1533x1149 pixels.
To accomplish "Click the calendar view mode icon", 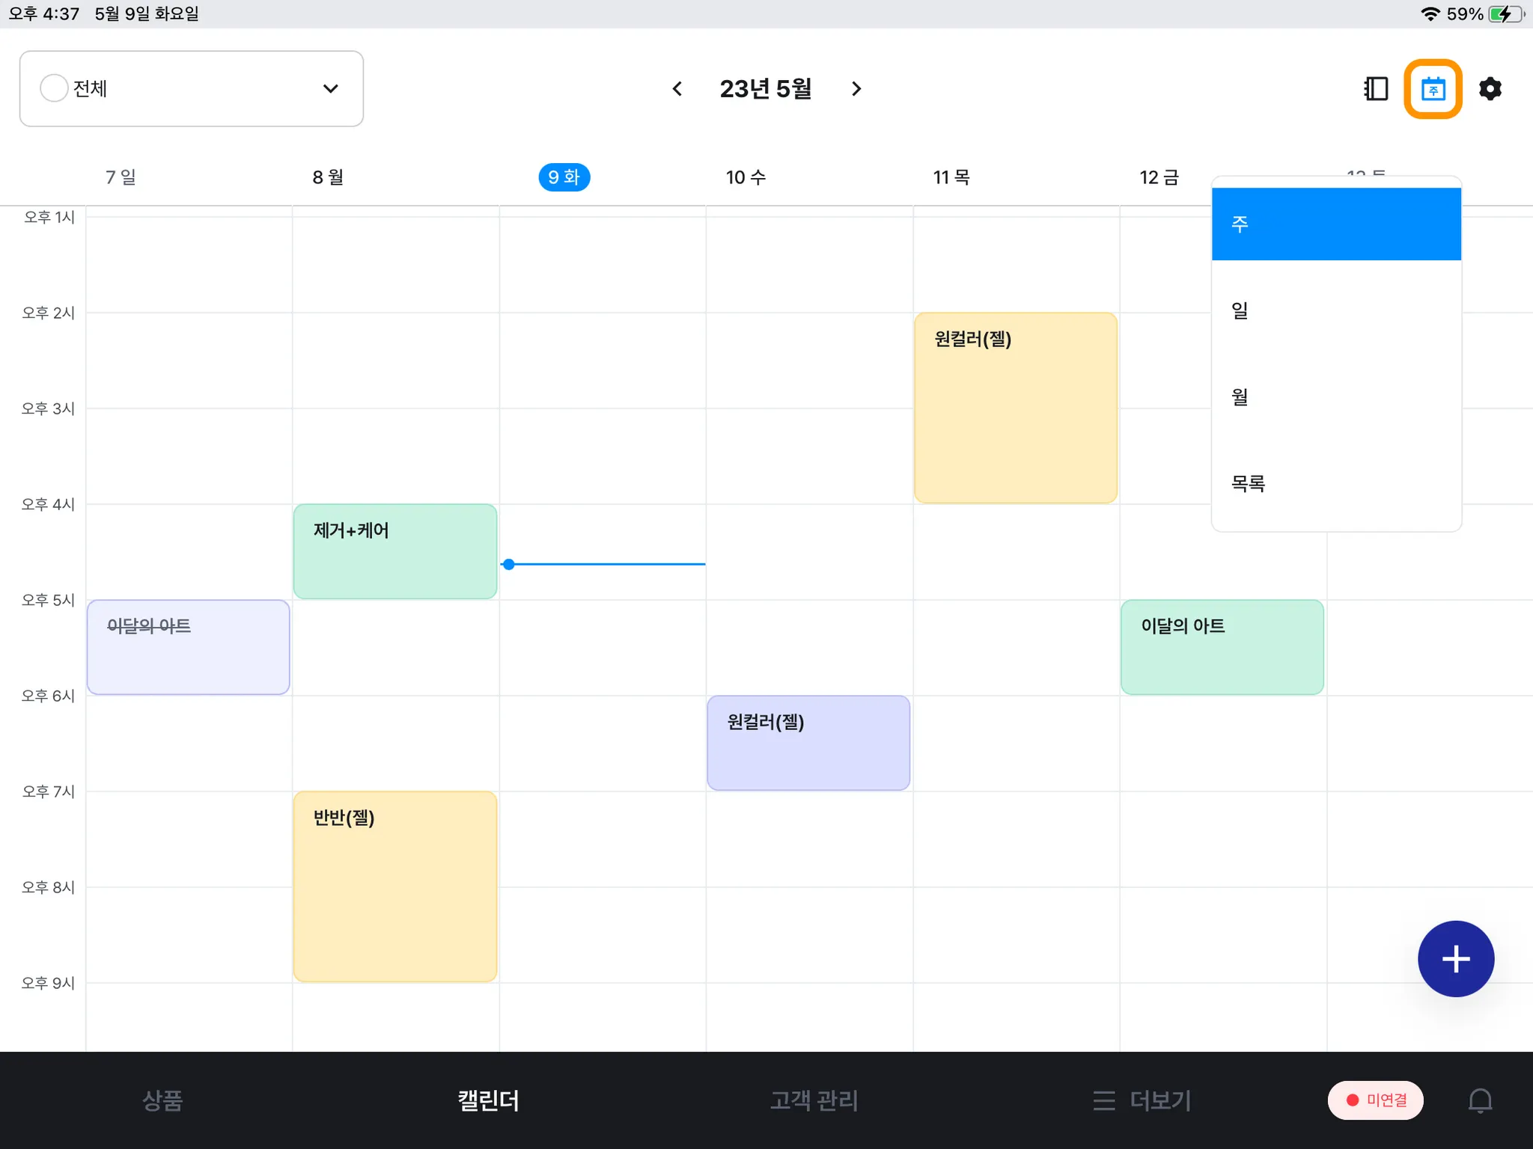I will (1433, 89).
